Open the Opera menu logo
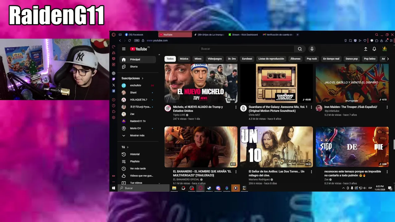Screen dimensions: 395x222 click(114, 35)
